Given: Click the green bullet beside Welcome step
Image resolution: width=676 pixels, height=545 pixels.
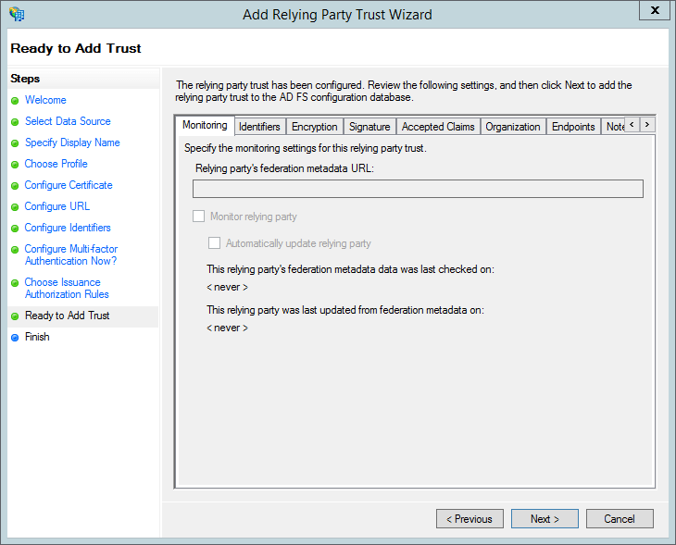Looking at the screenshot, I should tap(15, 101).
